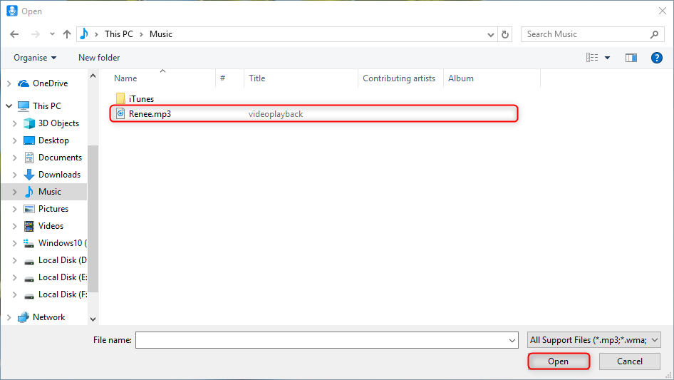Open the iTunes folder
Screen dimensions: 674x380
pos(141,99)
